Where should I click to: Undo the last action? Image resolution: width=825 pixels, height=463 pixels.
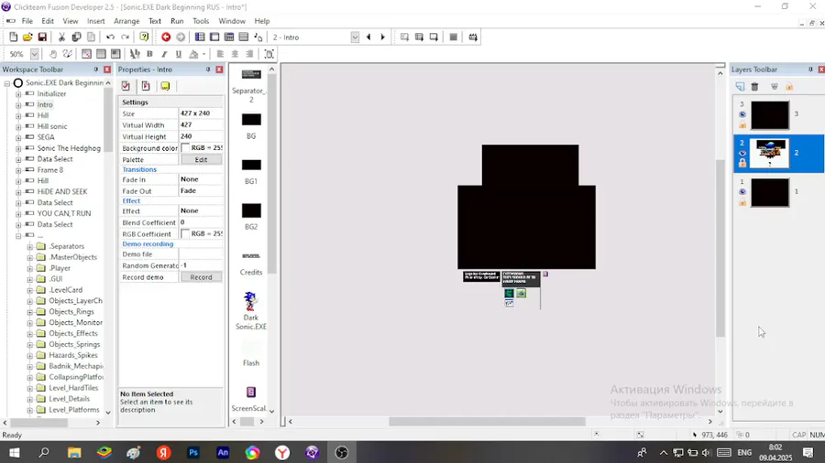[x=111, y=38]
